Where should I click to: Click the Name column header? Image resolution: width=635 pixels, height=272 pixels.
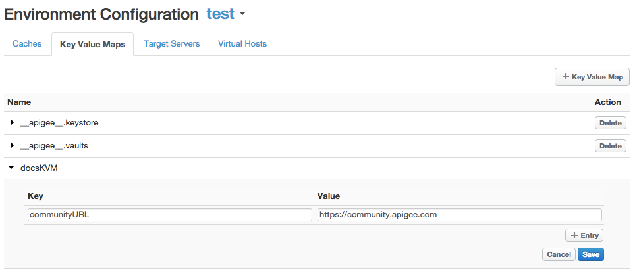pyautogui.click(x=19, y=102)
